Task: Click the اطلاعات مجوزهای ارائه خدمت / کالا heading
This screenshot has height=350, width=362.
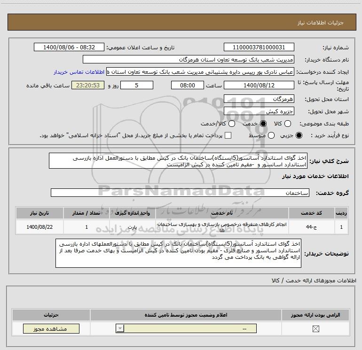Action: 314,280
